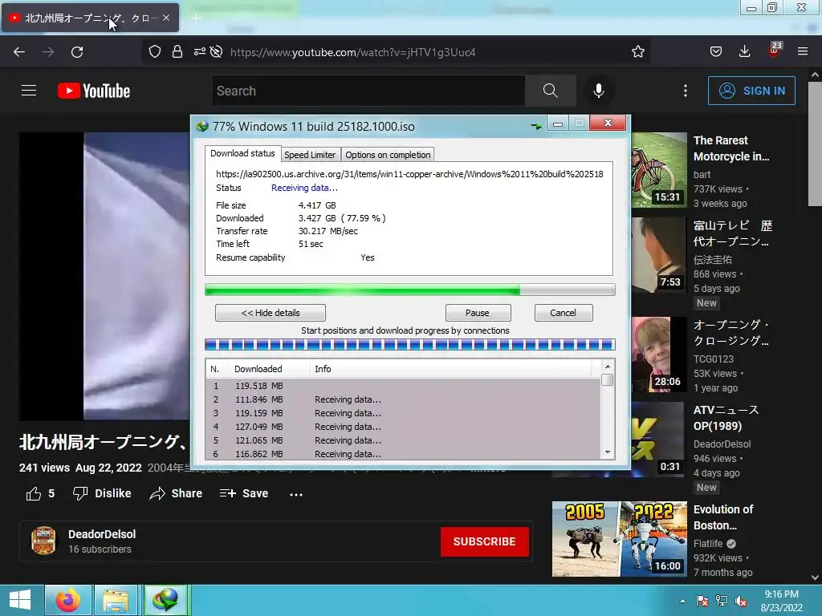Focus the YouTube Search field
This screenshot has width=822, height=616.
[368, 91]
